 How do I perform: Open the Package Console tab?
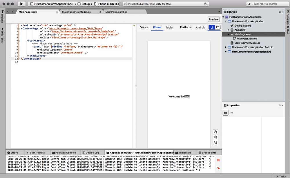click(x=64, y=153)
